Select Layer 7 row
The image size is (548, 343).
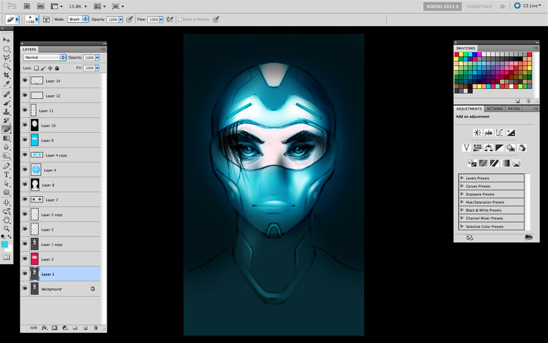[61, 199]
